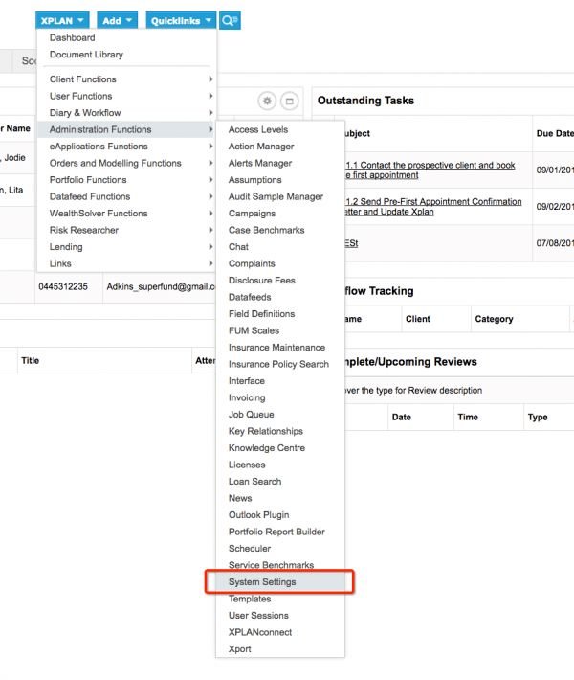This screenshot has height=680, width=574.
Task: Open the Quicklinks dropdown
Action: (x=181, y=20)
